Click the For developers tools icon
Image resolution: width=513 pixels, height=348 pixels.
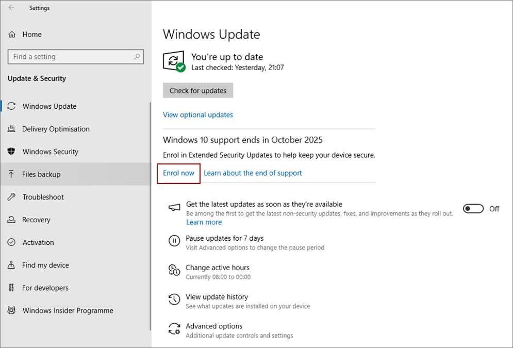pos(11,288)
